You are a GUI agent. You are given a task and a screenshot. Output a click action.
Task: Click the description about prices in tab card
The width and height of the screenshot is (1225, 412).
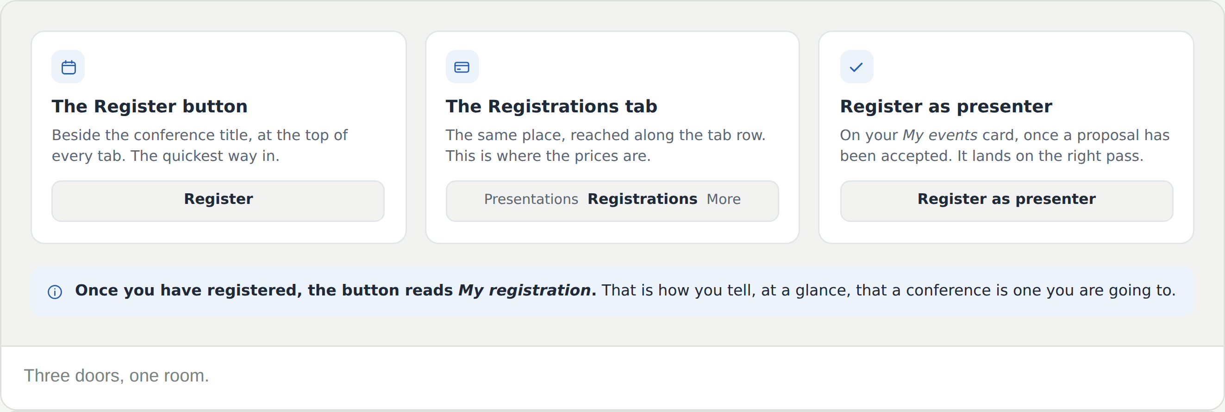(606, 145)
